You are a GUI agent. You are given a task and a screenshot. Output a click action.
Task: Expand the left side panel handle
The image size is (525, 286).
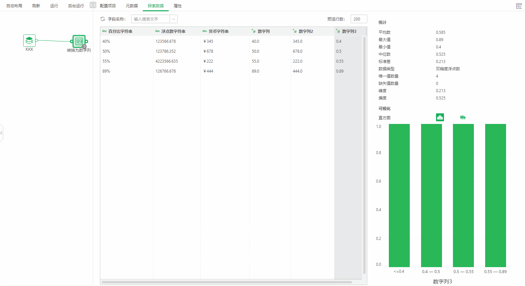point(2,133)
